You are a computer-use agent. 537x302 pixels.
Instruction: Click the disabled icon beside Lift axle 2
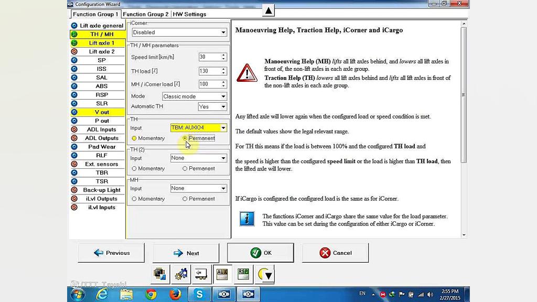pyautogui.click(x=74, y=52)
